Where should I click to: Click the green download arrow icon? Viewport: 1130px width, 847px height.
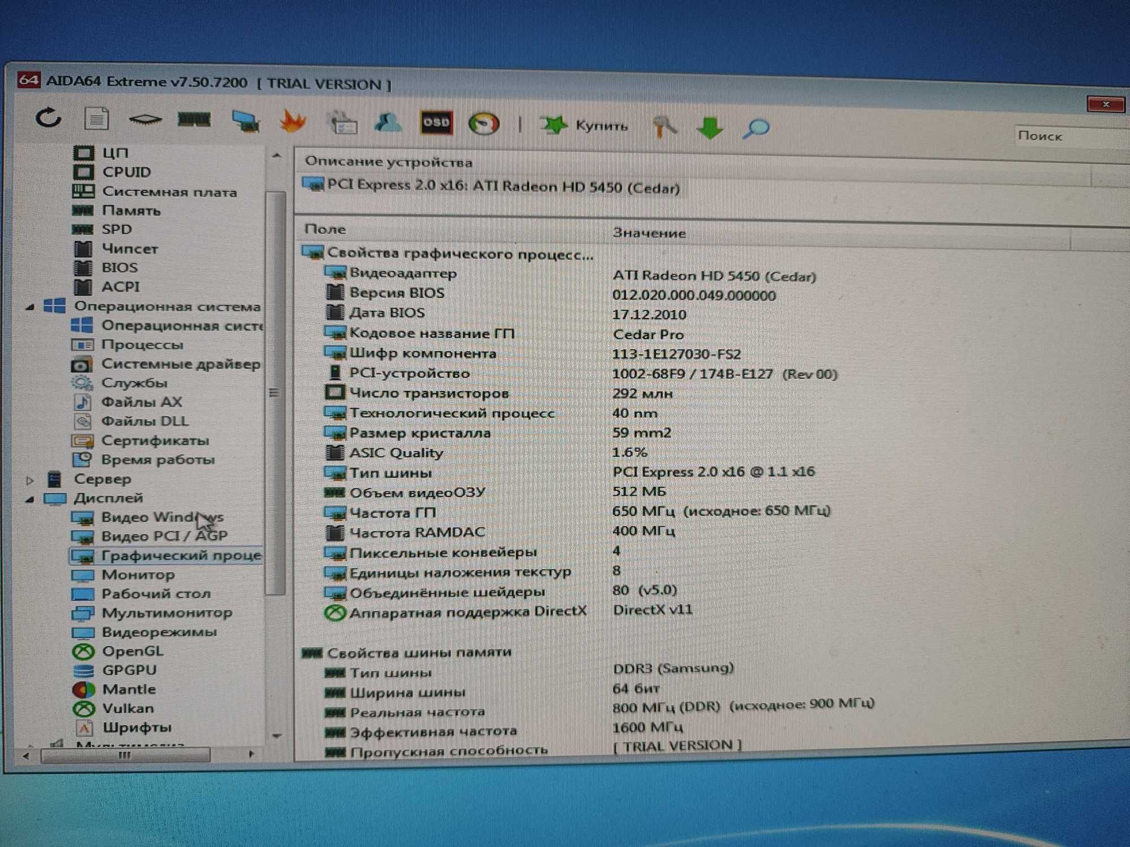[710, 128]
